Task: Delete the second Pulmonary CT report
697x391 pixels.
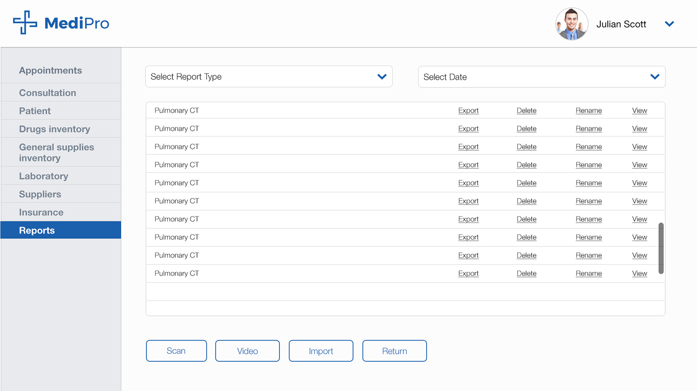Action: click(x=526, y=129)
